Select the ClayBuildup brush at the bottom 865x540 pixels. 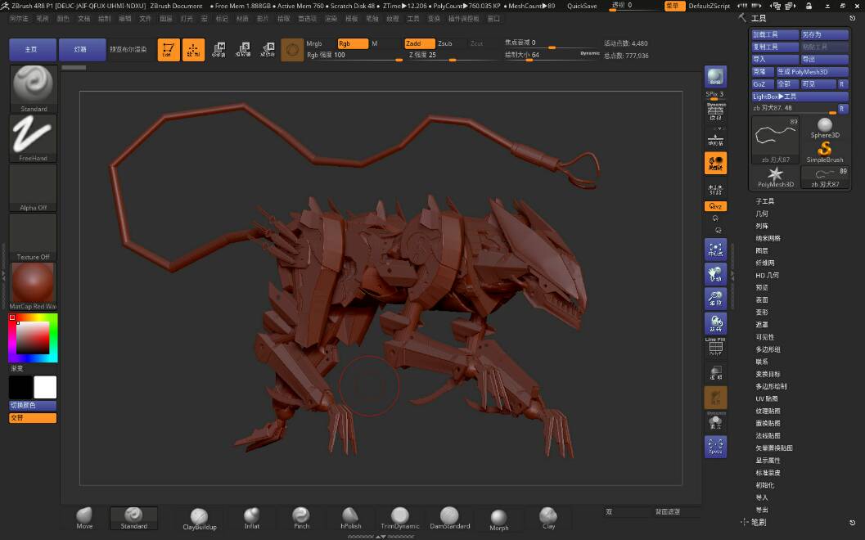pos(199,518)
